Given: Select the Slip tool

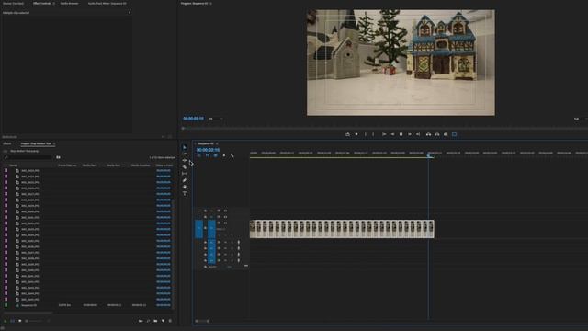Looking at the screenshot, I should [x=185, y=174].
